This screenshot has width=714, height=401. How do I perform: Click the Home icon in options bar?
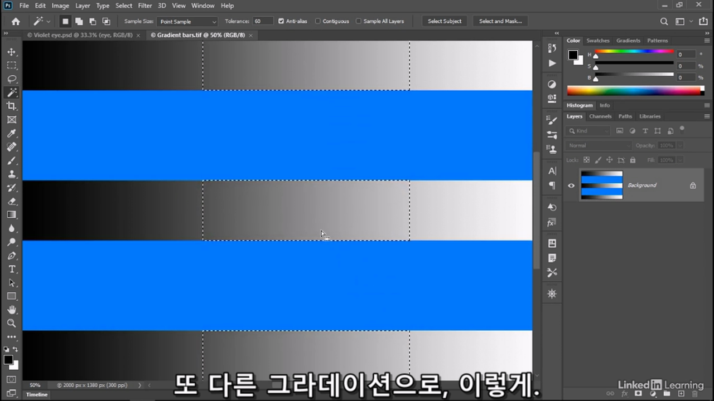point(16,21)
